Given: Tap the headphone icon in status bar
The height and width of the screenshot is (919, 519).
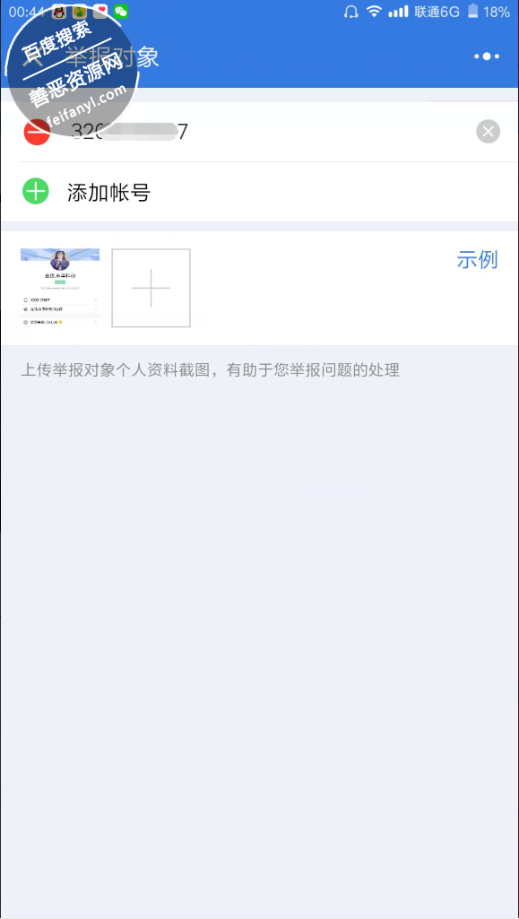Looking at the screenshot, I should (x=350, y=12).
